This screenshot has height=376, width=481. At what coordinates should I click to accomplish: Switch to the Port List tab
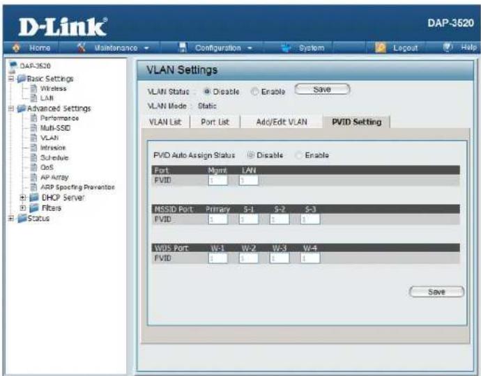(215, 122)
